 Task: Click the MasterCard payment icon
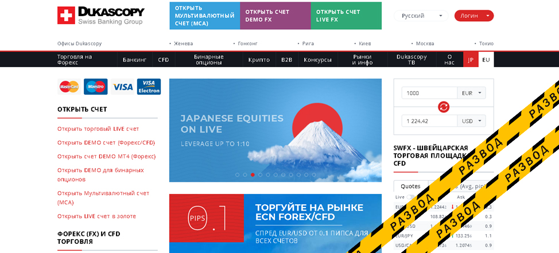point(69,87)
